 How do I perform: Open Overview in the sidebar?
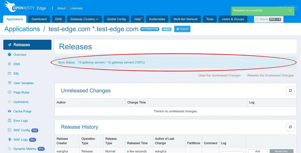(20, 55)
